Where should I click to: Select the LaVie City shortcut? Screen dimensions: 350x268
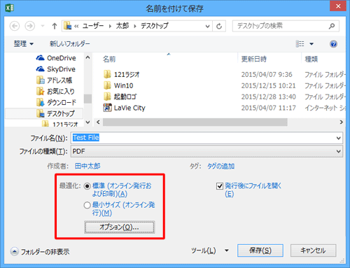(125, 108)
